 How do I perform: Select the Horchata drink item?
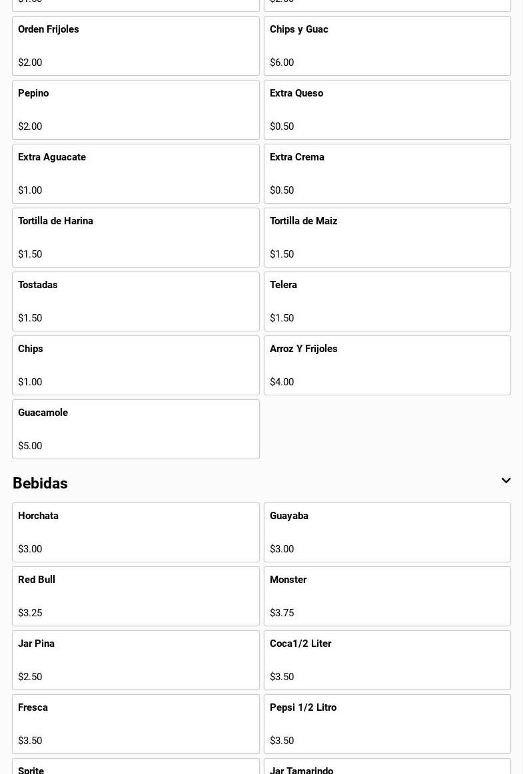[135, 532]
